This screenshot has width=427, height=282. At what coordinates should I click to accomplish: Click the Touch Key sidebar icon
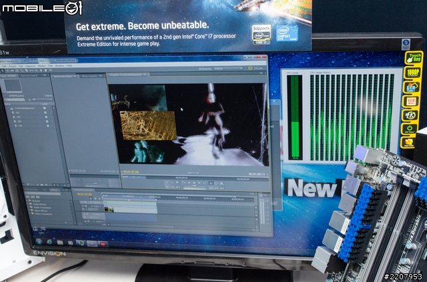(413, 57)
